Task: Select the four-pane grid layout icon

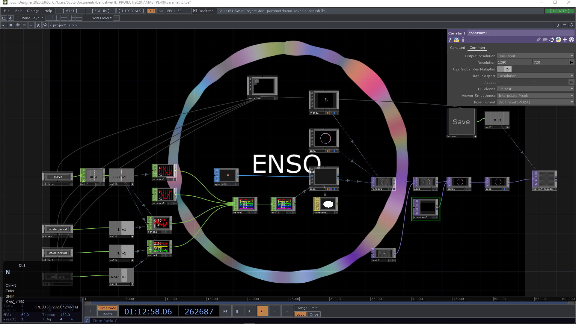Action: coord(79,18)
